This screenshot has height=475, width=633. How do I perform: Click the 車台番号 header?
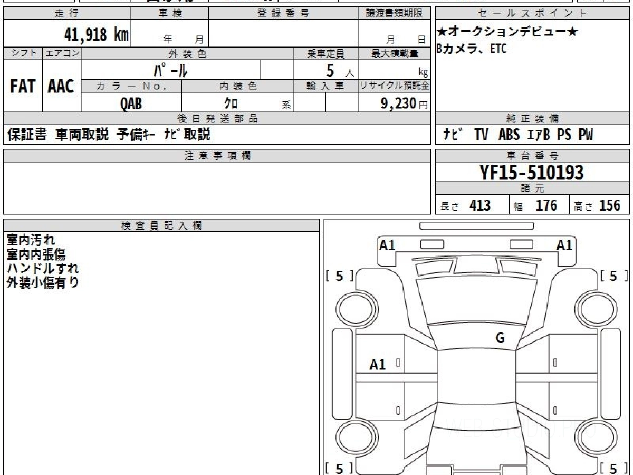click(533, 156)
